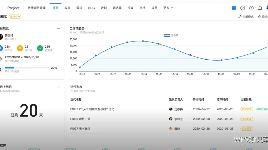Switch to the 概览 tab

point(55,8)
